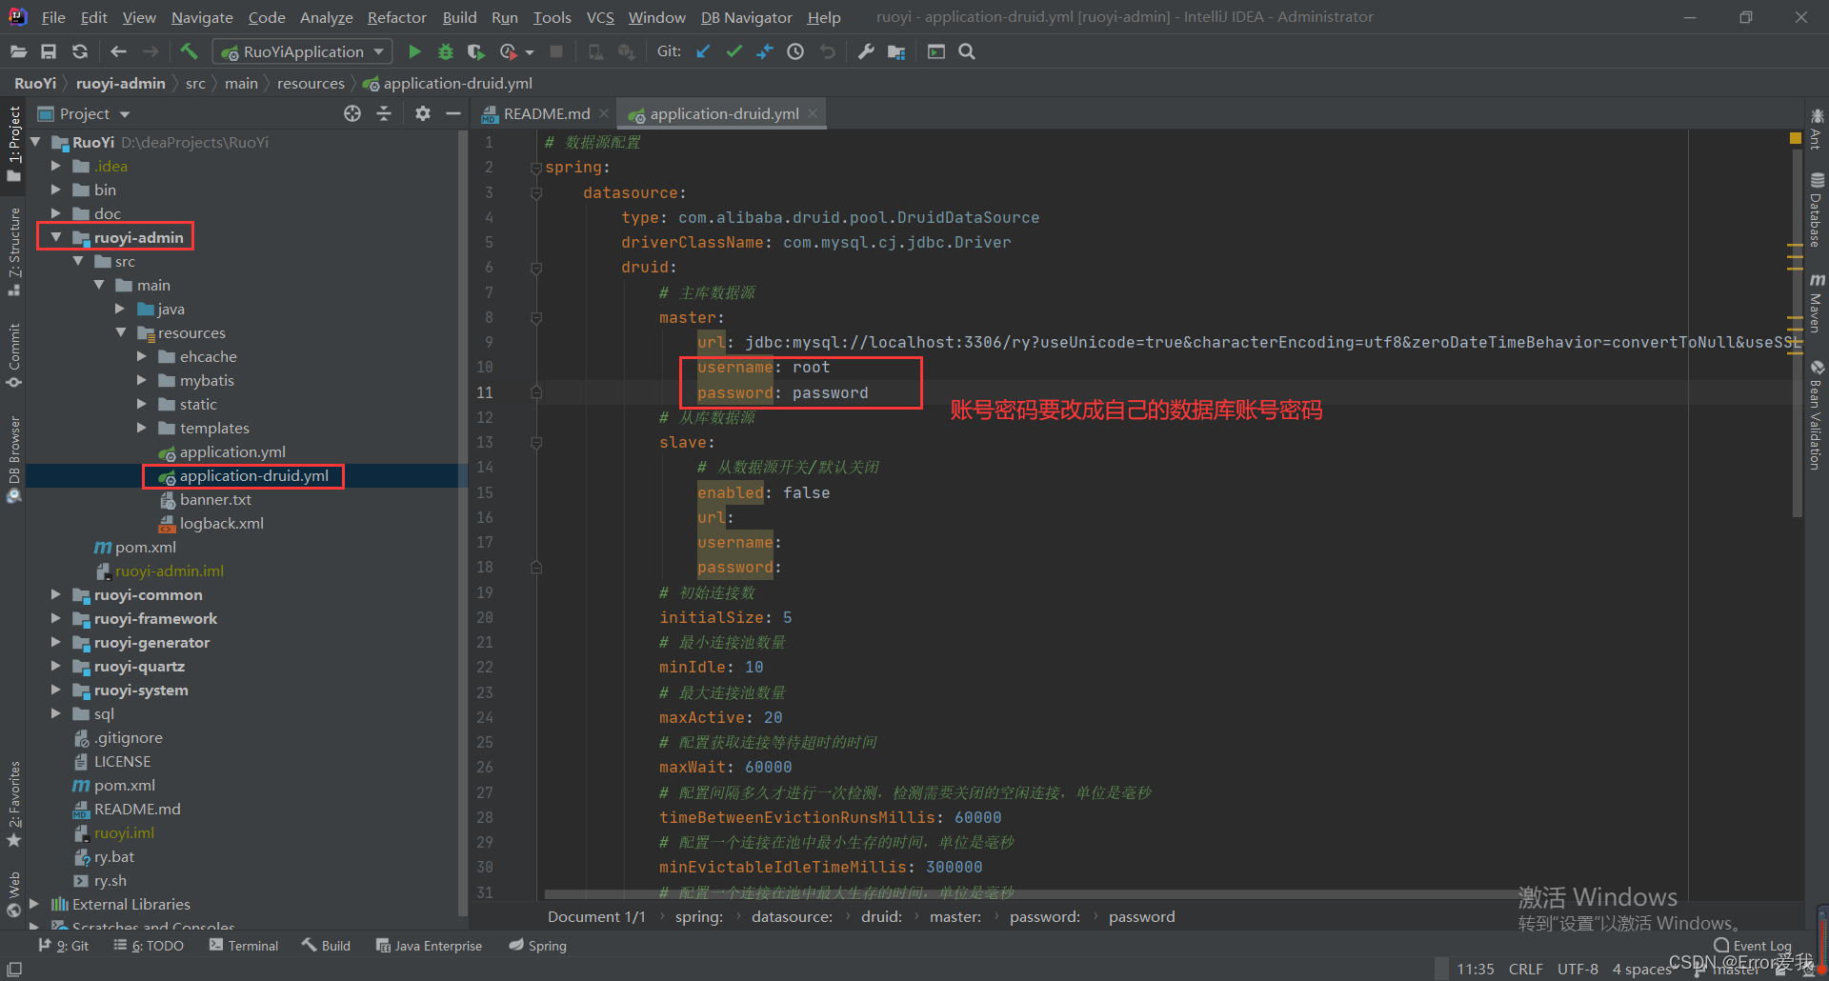Expand the ruoyi-common module
This screenshot has height=981, width=1829.
(x=56, y=594)
